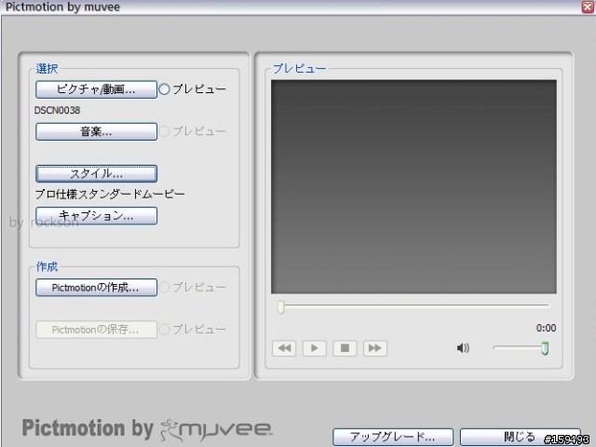Click the 作成 group label

(x=47, y=266)
